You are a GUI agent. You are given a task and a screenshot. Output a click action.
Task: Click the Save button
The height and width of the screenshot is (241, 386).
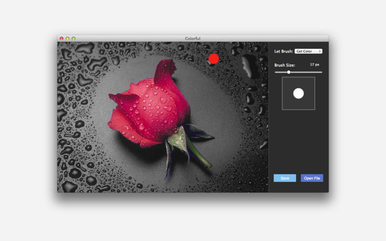[x=285, y=178]
